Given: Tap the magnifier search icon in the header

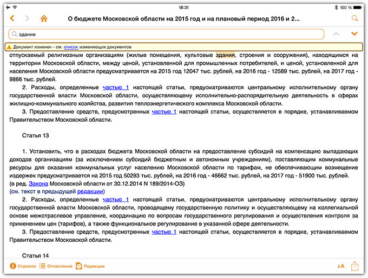Looking at the screenshot, I should pyautogui.click(x=354, y=18).
